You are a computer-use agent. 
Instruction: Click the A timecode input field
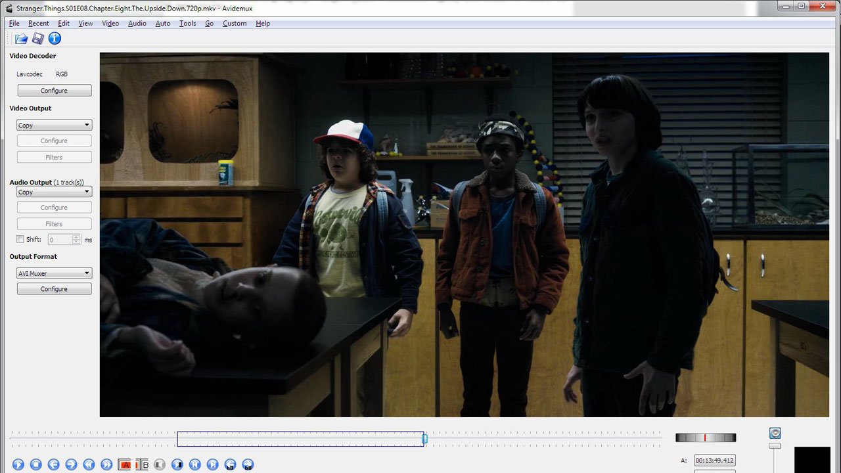pos(716,460)
